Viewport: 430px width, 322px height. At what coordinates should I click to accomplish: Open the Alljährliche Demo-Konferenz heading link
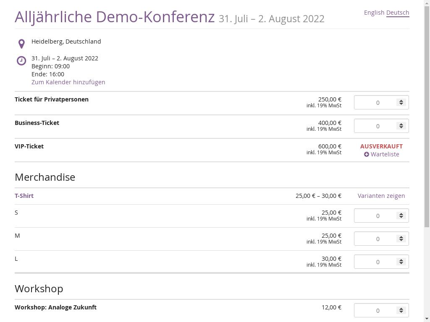115,17
